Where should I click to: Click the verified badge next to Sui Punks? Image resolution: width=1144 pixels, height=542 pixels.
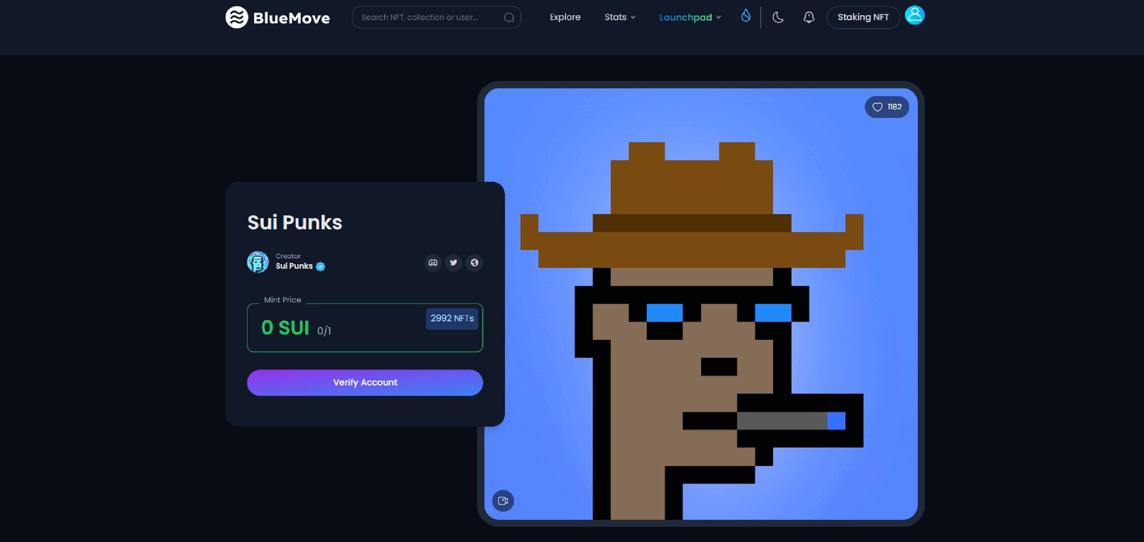click(x=321, y=266)
